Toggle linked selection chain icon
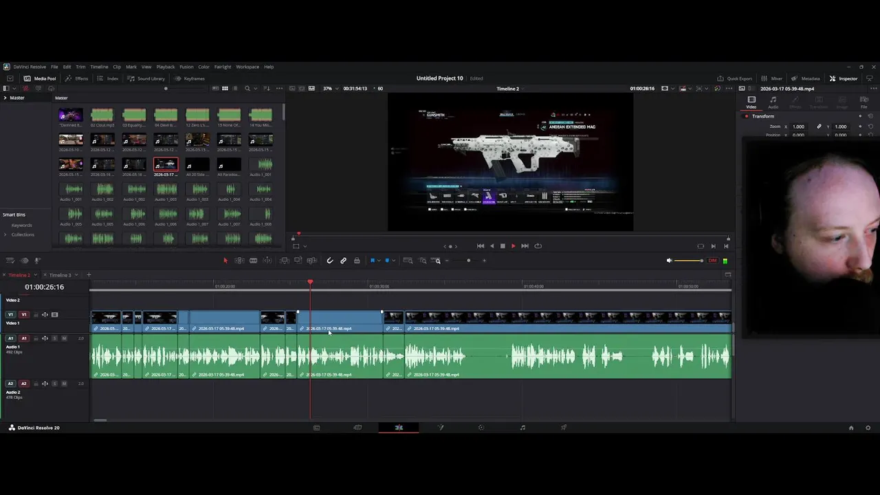 343,261
